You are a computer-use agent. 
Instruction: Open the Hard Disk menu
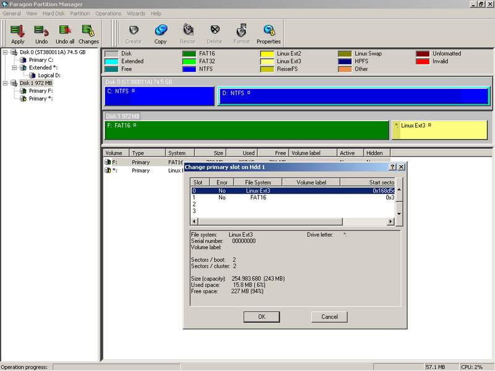tap(54, 14)
